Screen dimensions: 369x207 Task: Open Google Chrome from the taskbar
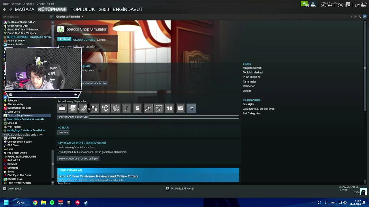tap(35, 202)
